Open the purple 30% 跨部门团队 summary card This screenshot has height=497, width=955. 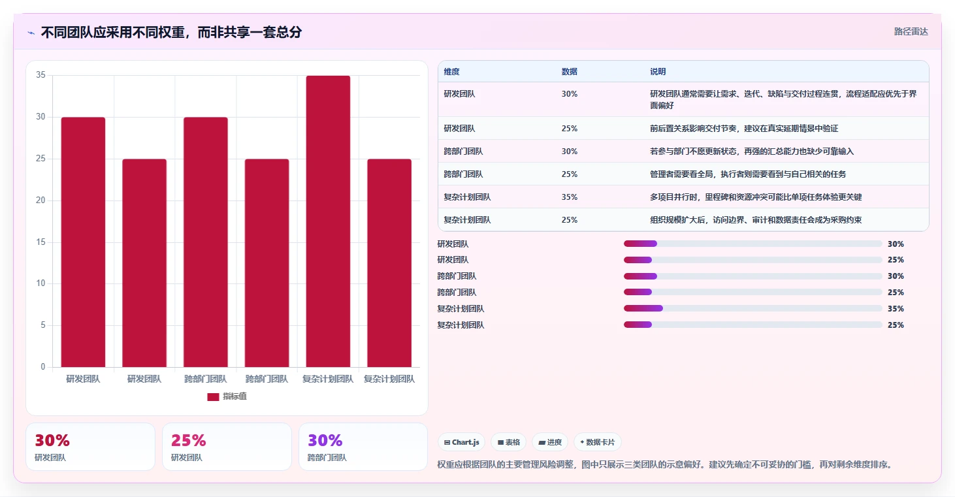point(363,447)
